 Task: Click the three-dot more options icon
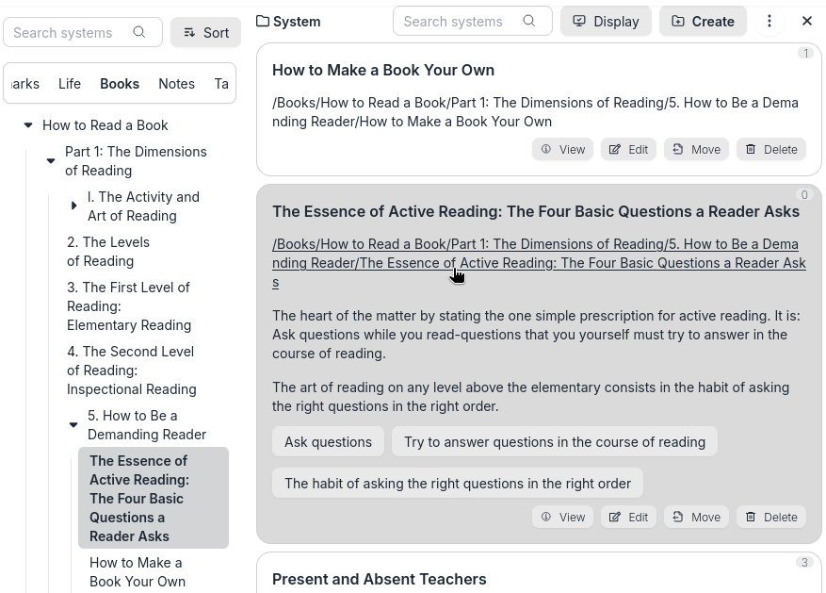(769, 21)
